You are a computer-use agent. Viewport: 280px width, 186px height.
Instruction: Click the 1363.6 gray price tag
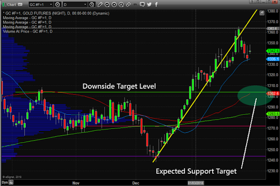pyautogui.click(x=273, y=28)
